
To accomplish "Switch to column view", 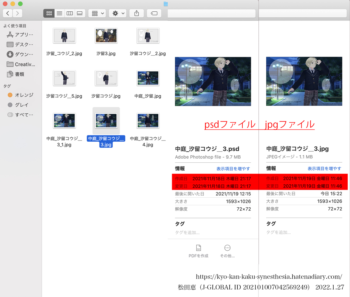I will coord(69,13).
